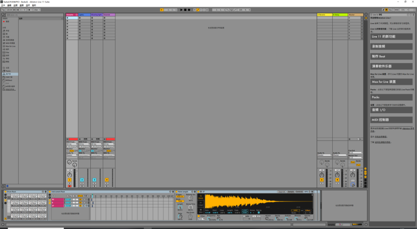Solo the Samples track
Image resolution: width=417 pixels, height=229 pixels.
[x=70, y=183]
